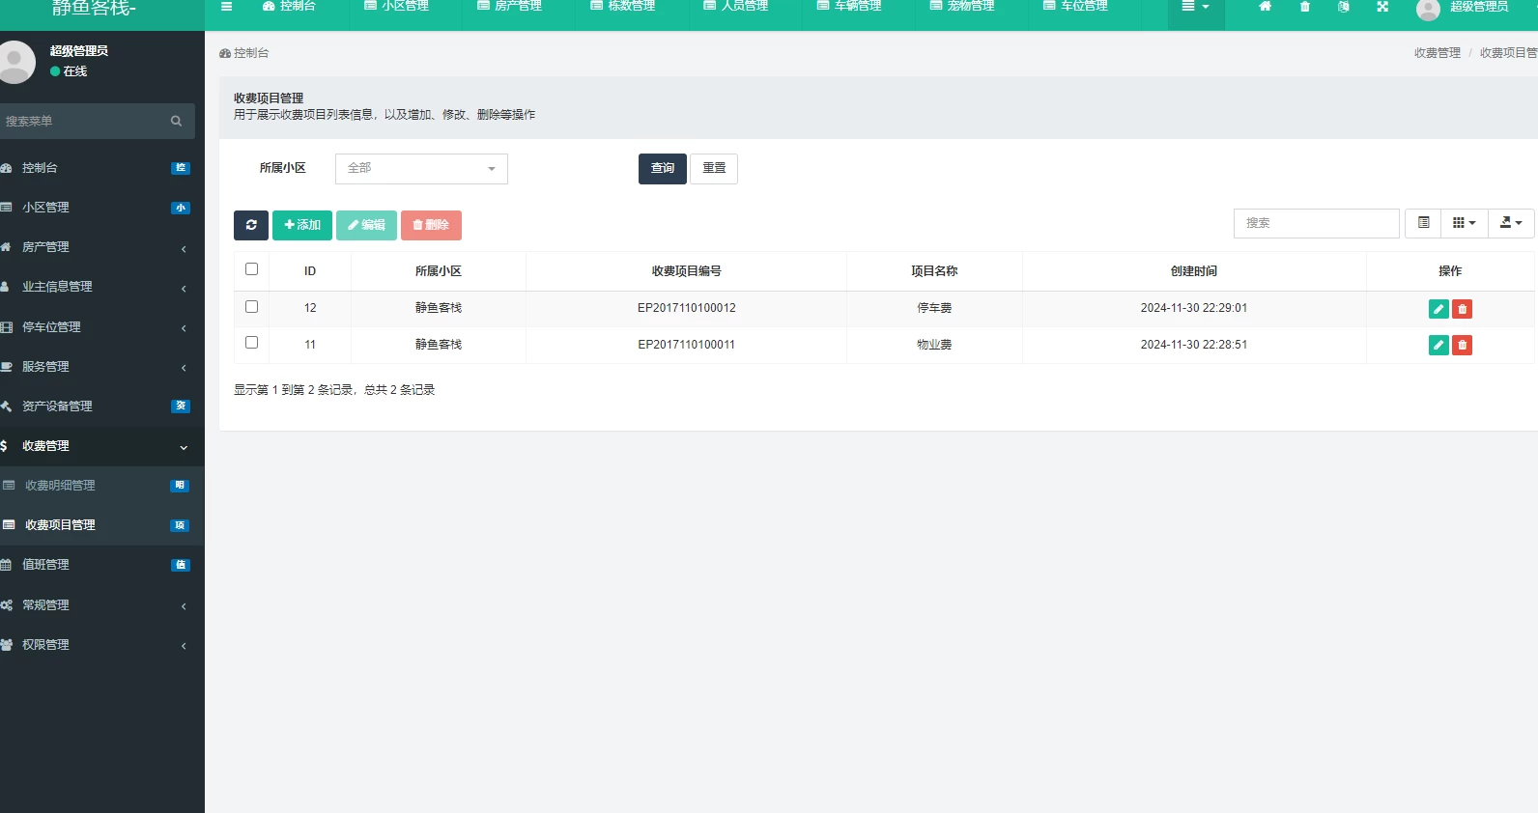The image size is (1538, 813).
Task: Select the checkbox for row ID 11
Action: point(252,343)
